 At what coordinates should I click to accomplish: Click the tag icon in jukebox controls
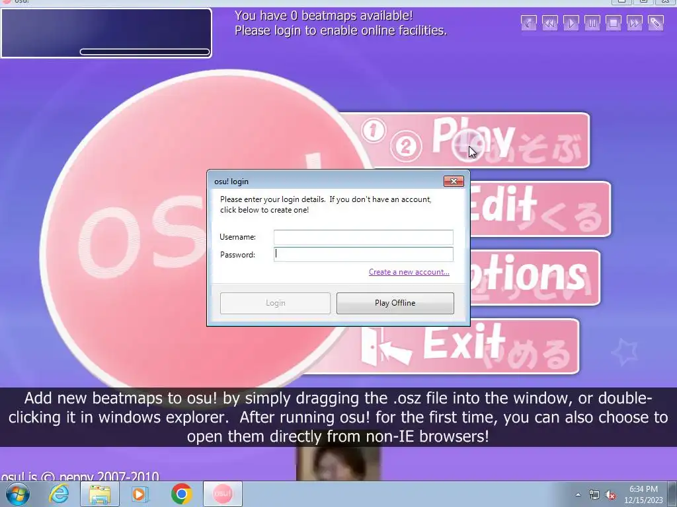click(655, 22)
